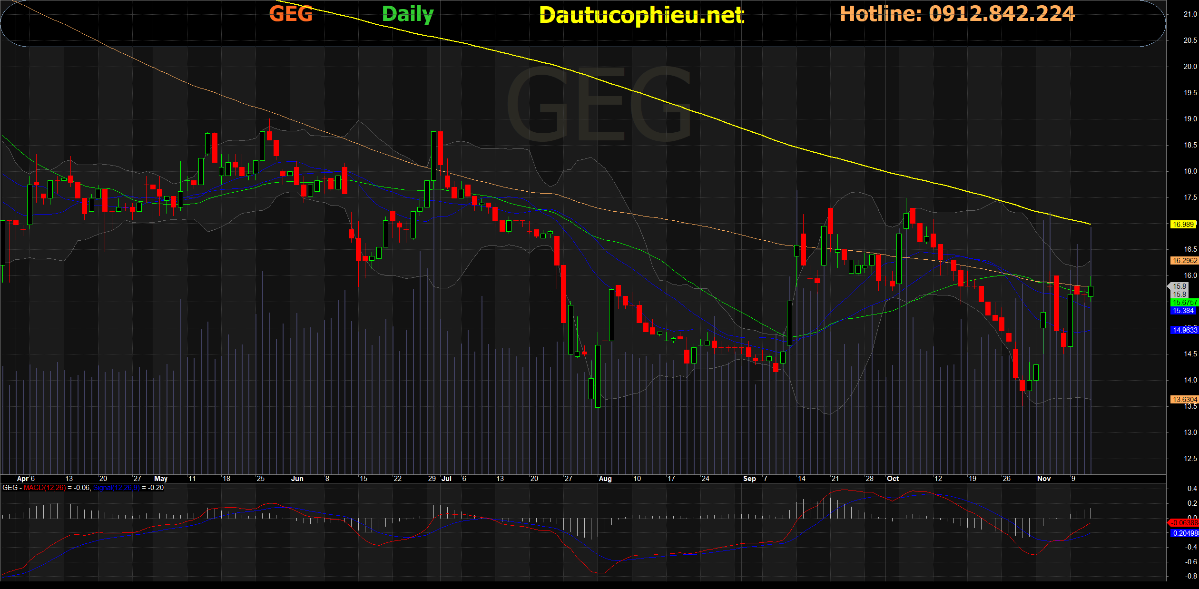This screenshot has height=589, width=1199.
Task: Open the Dautucophieu.net link
Action: [641, 15]
